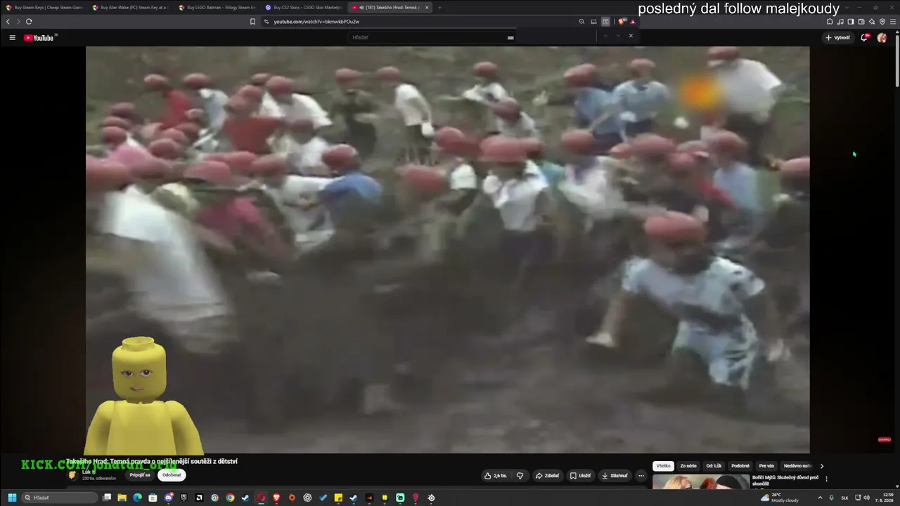Go to the YouTube home logo
This screenshot has height=506, width=900.
click(x=39, y=38)
